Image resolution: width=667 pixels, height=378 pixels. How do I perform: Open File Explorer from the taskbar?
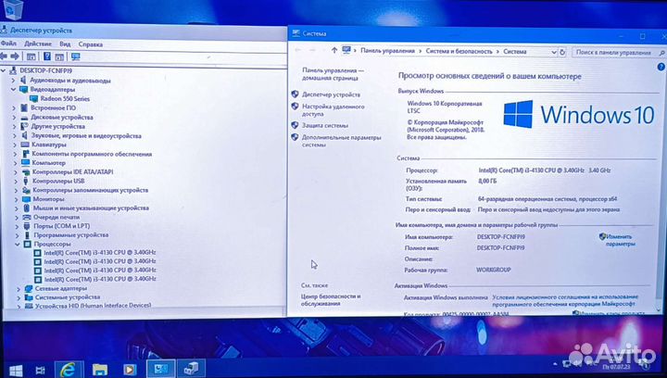pos(100,370)
